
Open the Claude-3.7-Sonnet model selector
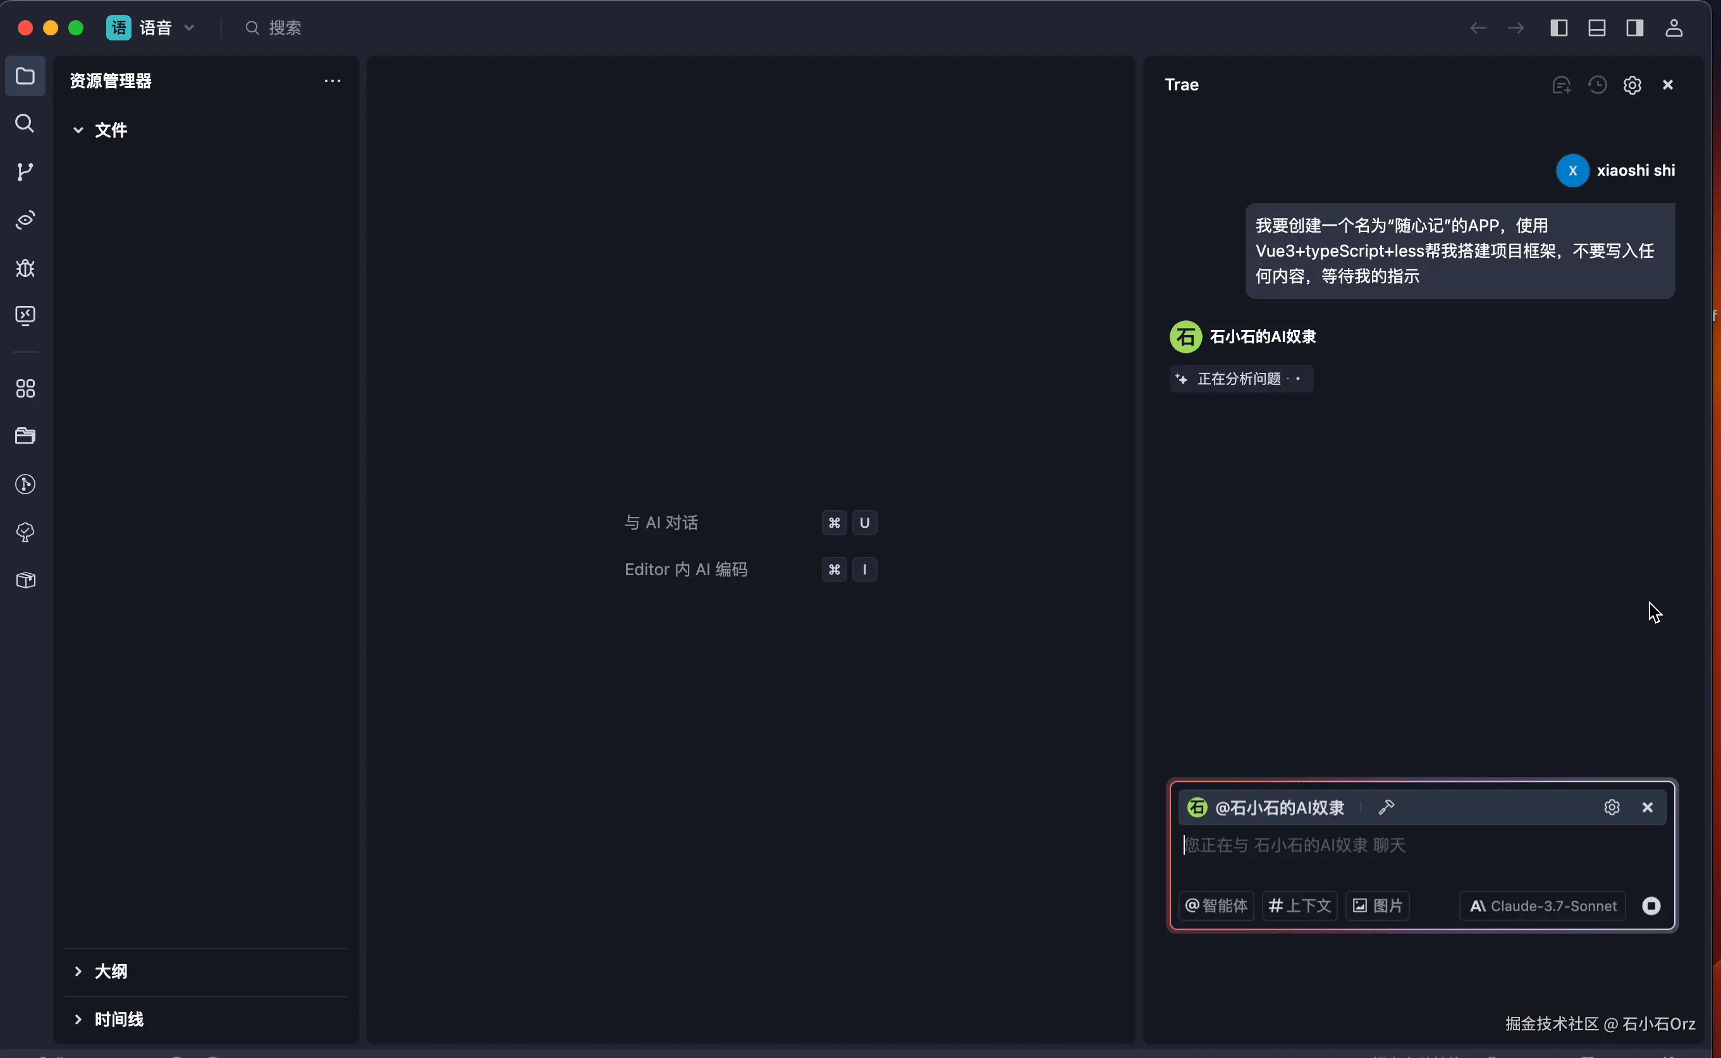tap(1543, 906)
